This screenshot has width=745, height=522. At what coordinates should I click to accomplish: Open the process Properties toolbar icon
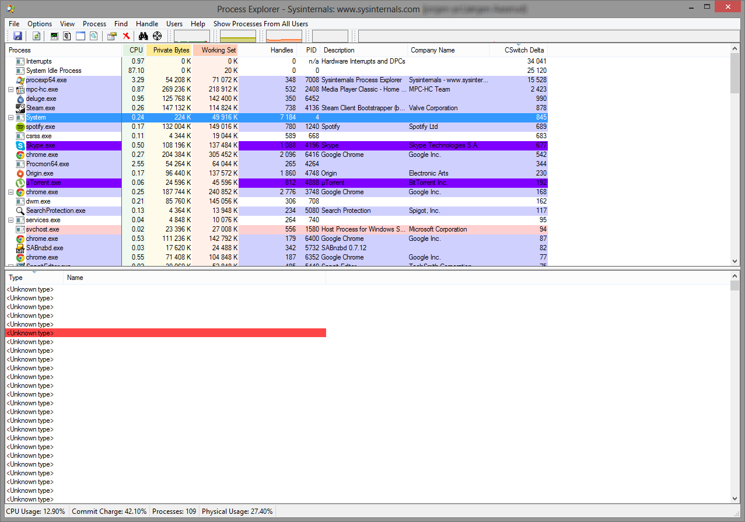112,36
